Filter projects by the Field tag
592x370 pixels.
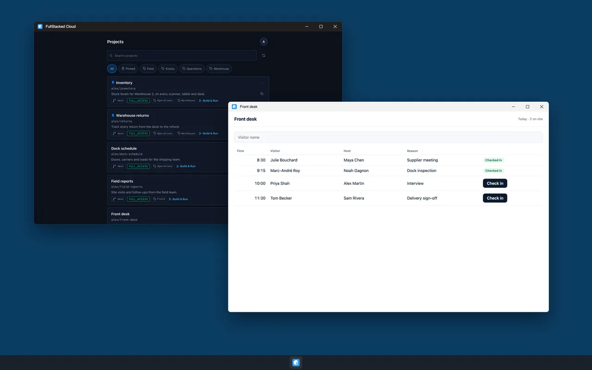148,68
